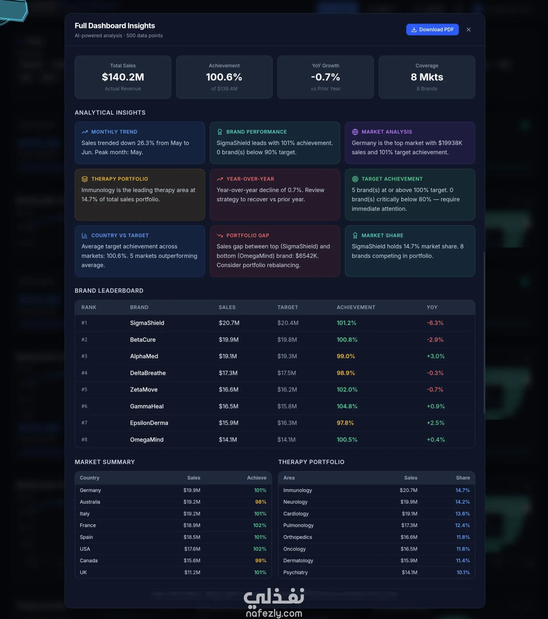Click the UK row in Market Summary
The height and width of the screenshot is (619, 548).
pos(173,572)
